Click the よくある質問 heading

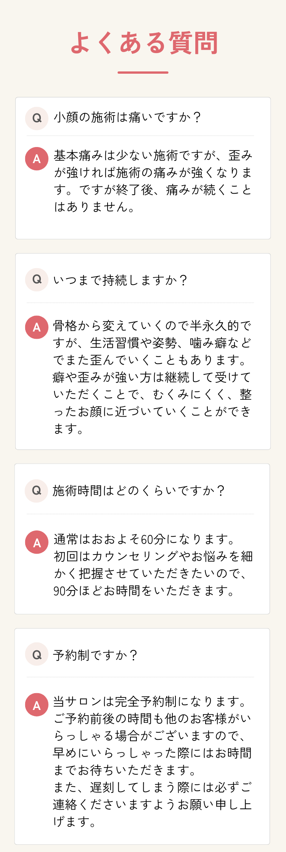coord(144,43)
